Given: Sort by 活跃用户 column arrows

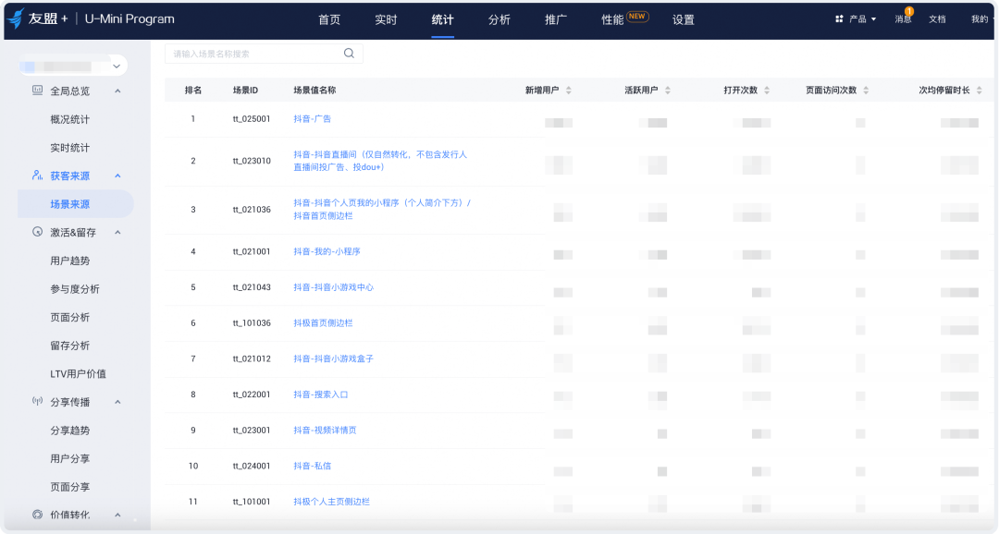Looking at the screenshot, I should pos(668,91).
